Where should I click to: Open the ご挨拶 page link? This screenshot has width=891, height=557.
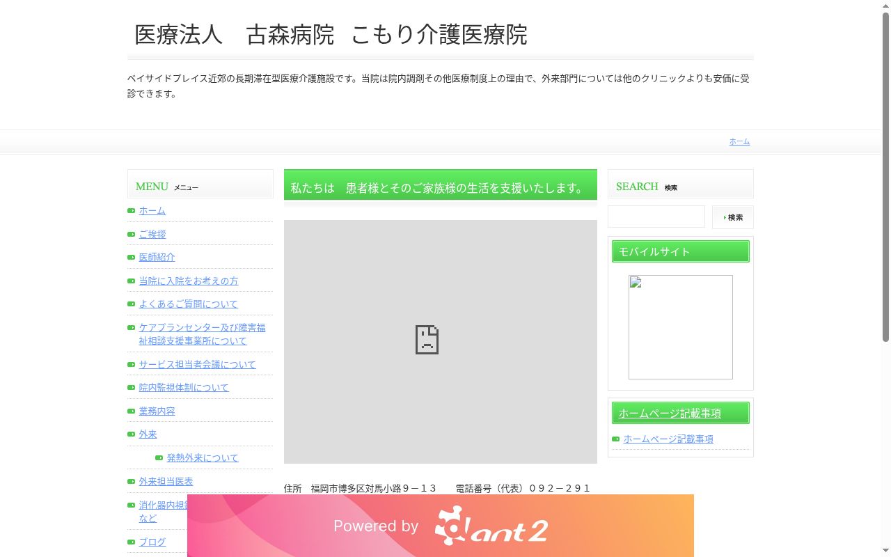tap(152, 235)
